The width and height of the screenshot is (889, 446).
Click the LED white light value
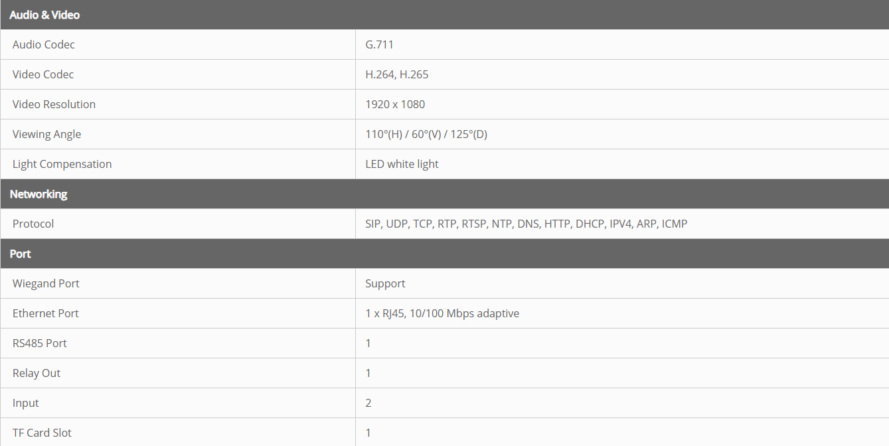coord(402,164)
